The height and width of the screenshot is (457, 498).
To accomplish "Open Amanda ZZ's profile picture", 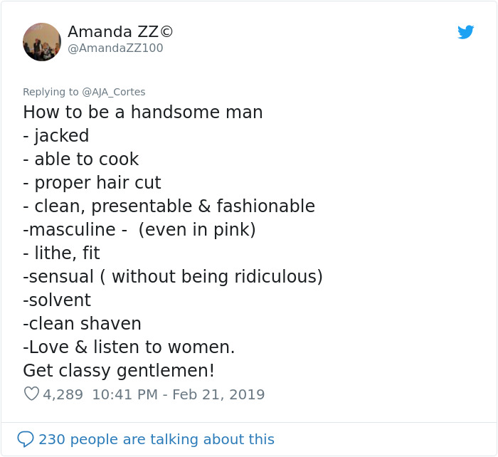I will point(42,41).
